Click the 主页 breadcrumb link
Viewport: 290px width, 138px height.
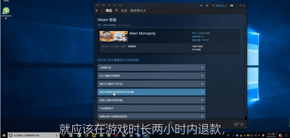click(99, 25)
